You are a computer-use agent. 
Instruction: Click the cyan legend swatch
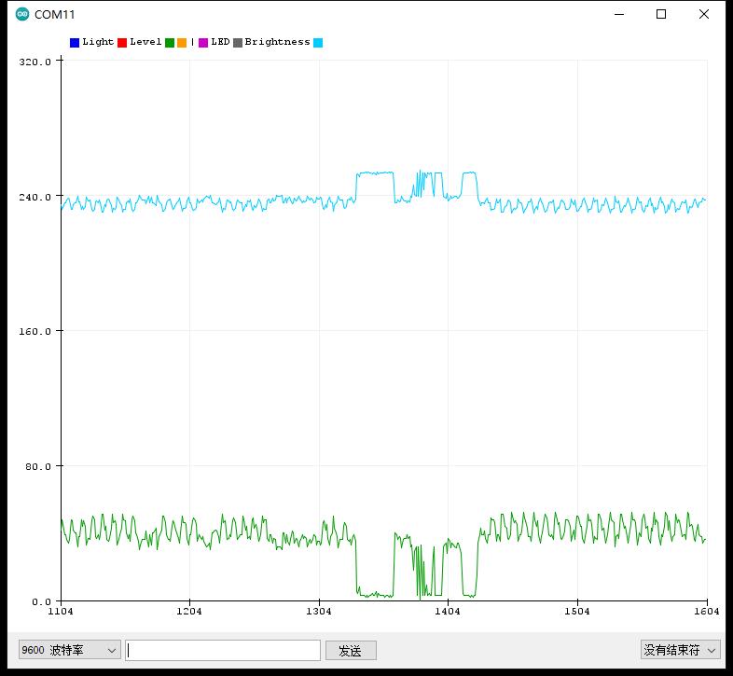(x=318, y=43)
